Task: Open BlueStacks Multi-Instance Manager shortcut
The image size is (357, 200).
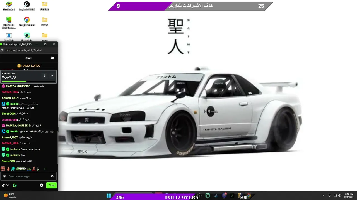Action: (x=9, y=22)
